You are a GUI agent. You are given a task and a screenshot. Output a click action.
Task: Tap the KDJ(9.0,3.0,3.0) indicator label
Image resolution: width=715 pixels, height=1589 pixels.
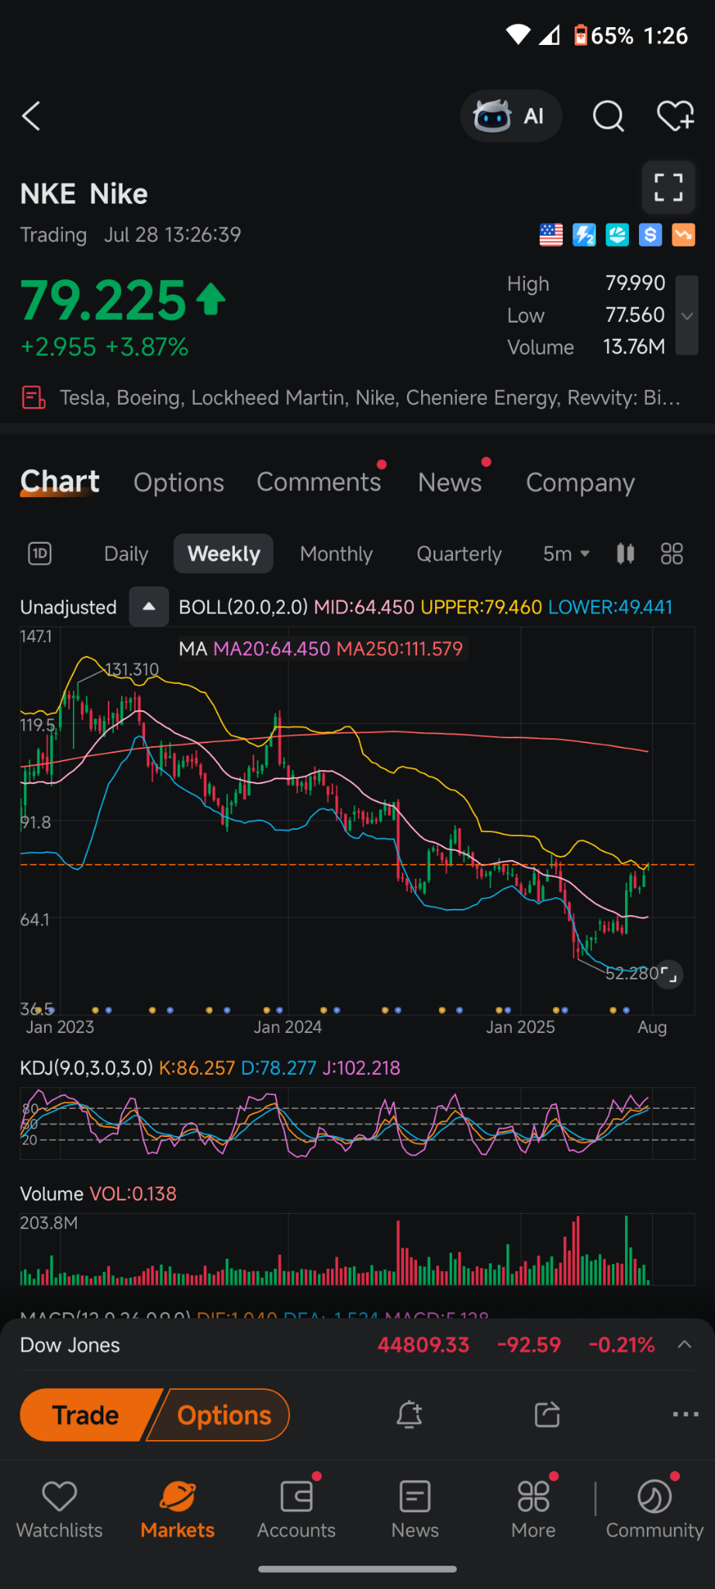point(86,1068)
